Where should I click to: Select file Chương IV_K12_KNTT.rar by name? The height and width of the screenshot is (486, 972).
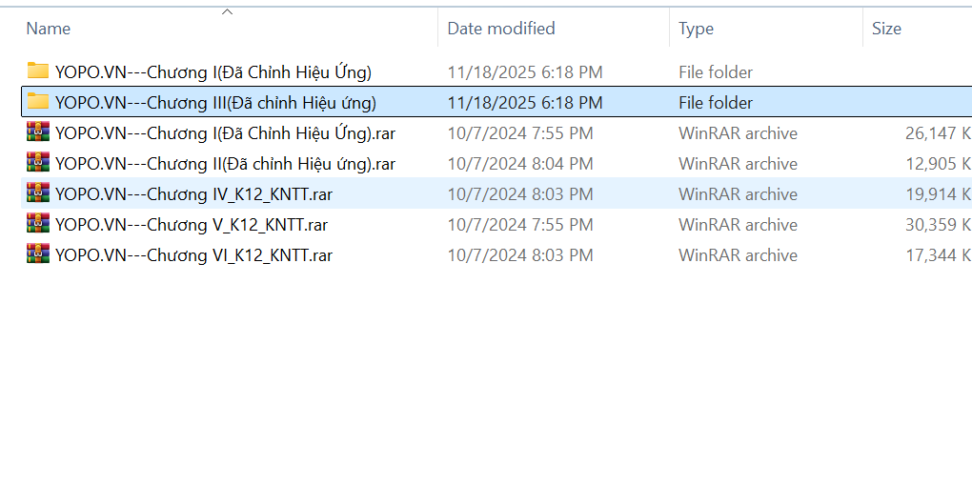[x=193, y=193]
